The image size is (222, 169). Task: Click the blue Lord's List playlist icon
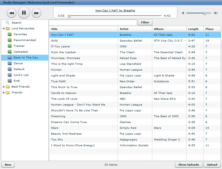10,75
